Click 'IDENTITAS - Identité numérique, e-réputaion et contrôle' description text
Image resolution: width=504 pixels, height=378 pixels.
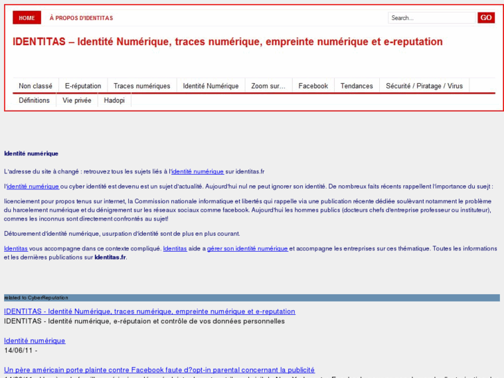144,321
